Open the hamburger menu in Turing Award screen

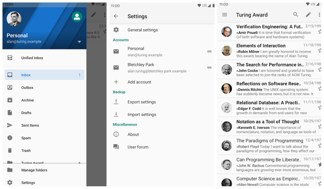[x=225, y=15]
